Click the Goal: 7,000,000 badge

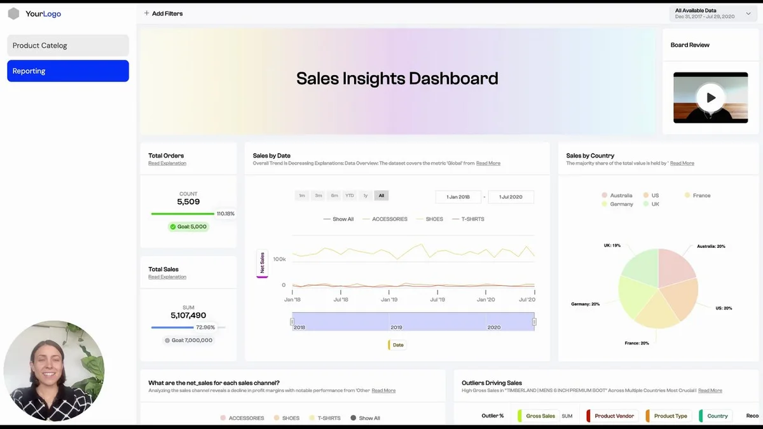188,340
